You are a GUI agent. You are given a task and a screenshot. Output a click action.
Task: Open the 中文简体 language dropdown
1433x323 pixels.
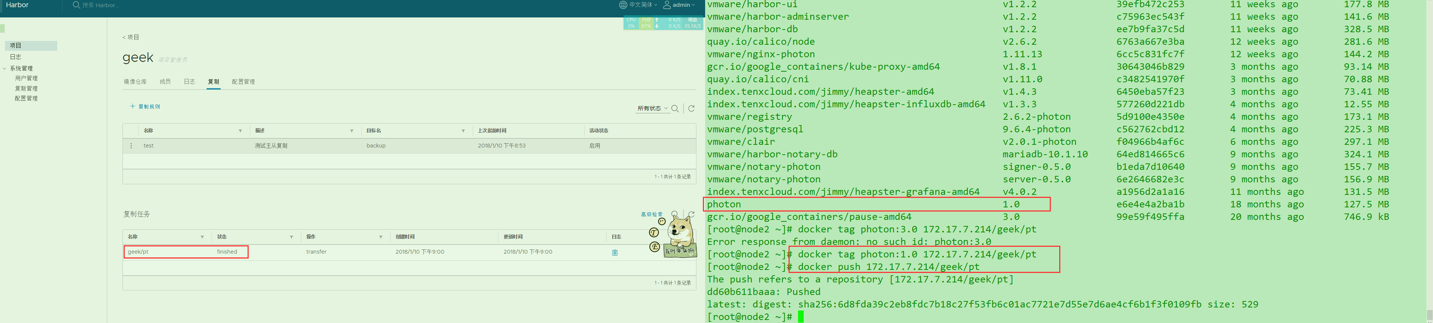pos(638,5)
